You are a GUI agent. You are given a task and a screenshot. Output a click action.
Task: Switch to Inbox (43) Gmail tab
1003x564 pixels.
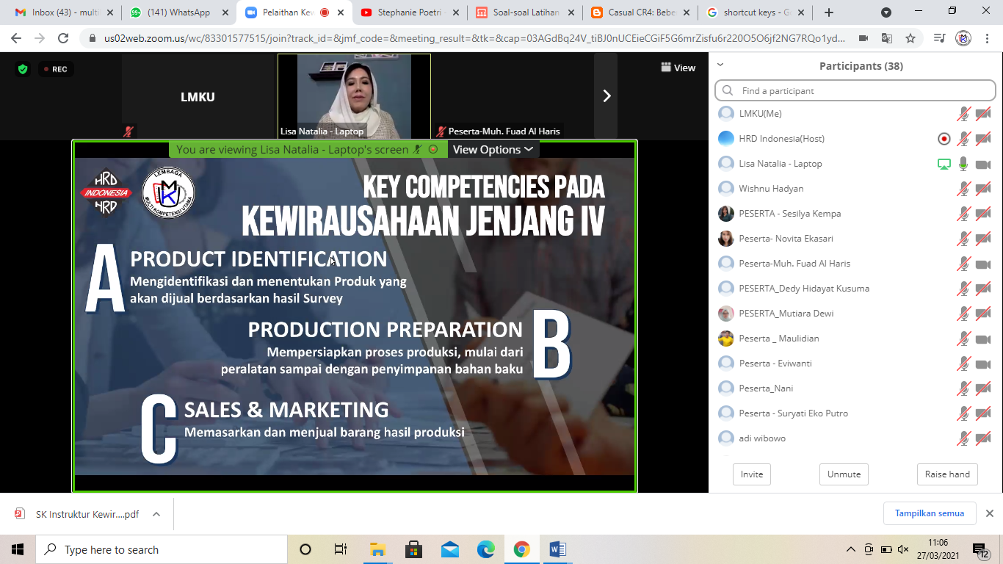pyautogui.click(x=65, y=12)
